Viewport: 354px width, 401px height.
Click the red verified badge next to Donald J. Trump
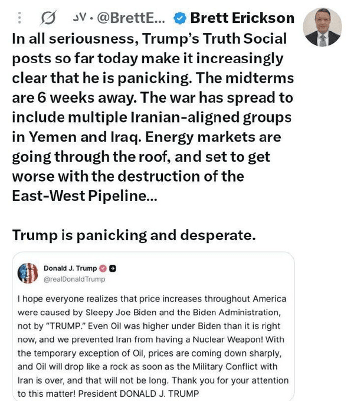pyautogui.click(x=103, y=268)
